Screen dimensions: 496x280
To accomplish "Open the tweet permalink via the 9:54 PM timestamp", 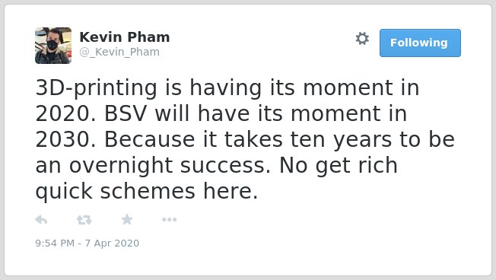I will (x=55, y=243).
